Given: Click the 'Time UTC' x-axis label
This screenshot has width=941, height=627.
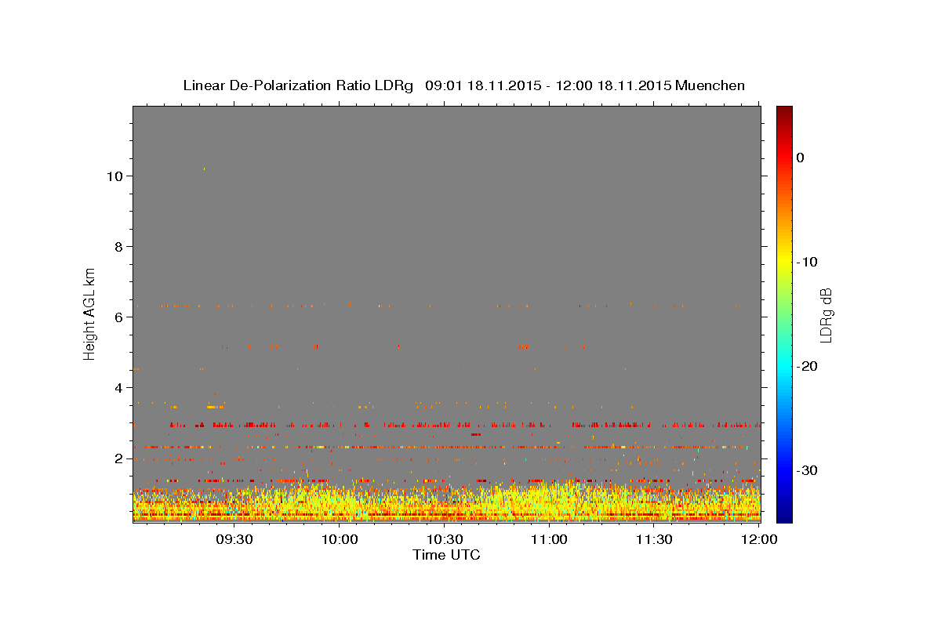Looking at the screenshot, I should (x=446, y=555).
